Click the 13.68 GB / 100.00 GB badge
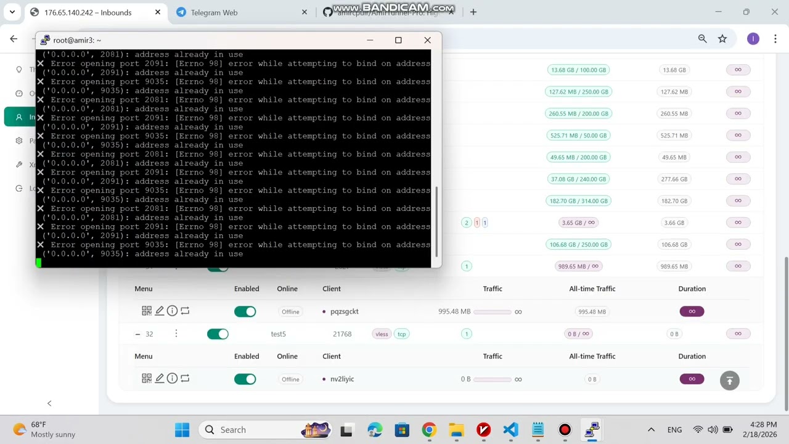The image size is (789, 444). 578,70
